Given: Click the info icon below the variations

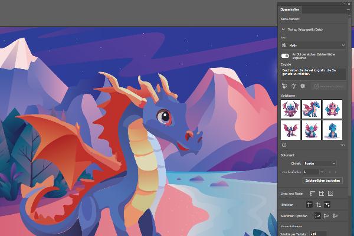Looking at the screenshot, I should click(x=284, y=145).
